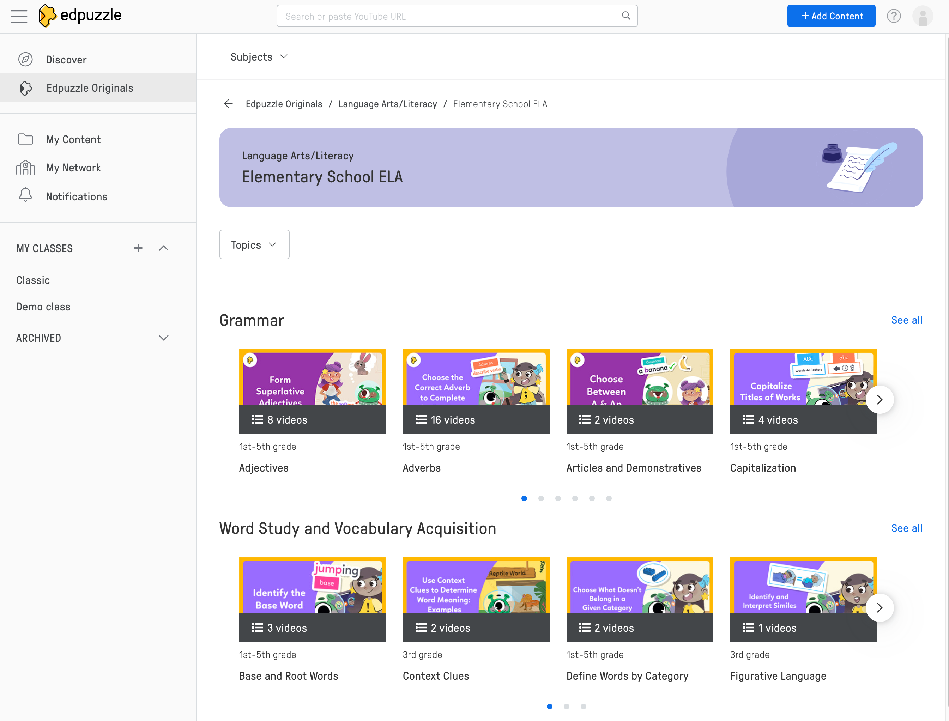
Task: Open the help question mark icon
Action: [894, 16]
